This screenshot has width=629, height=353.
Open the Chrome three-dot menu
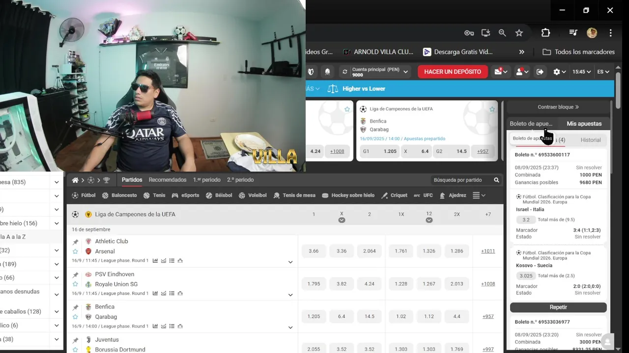pos(610,33)
